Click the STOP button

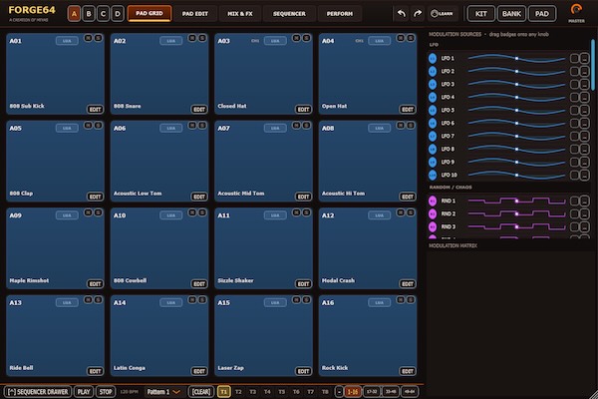click(x=106, y=392)
